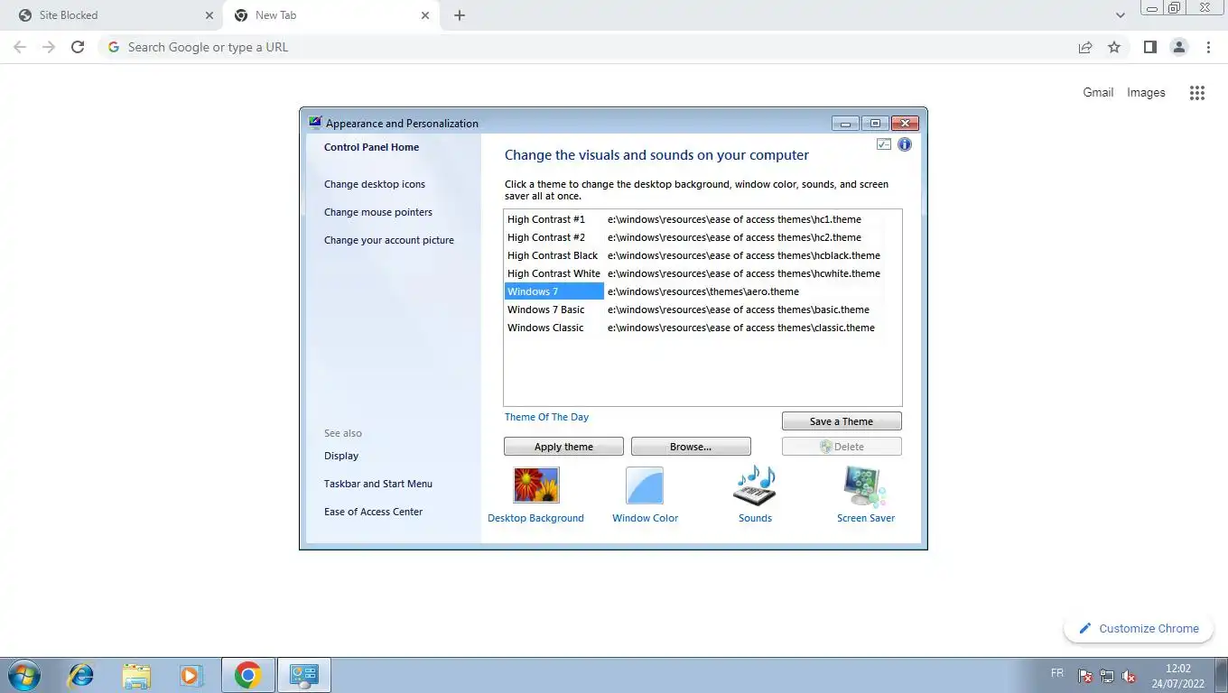Maximize the Appearance and Personalization window

(874, 124)
